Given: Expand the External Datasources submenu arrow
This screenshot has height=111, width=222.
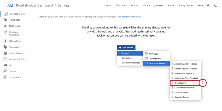Looking at the screenshot, I should [x=141, y=63].
